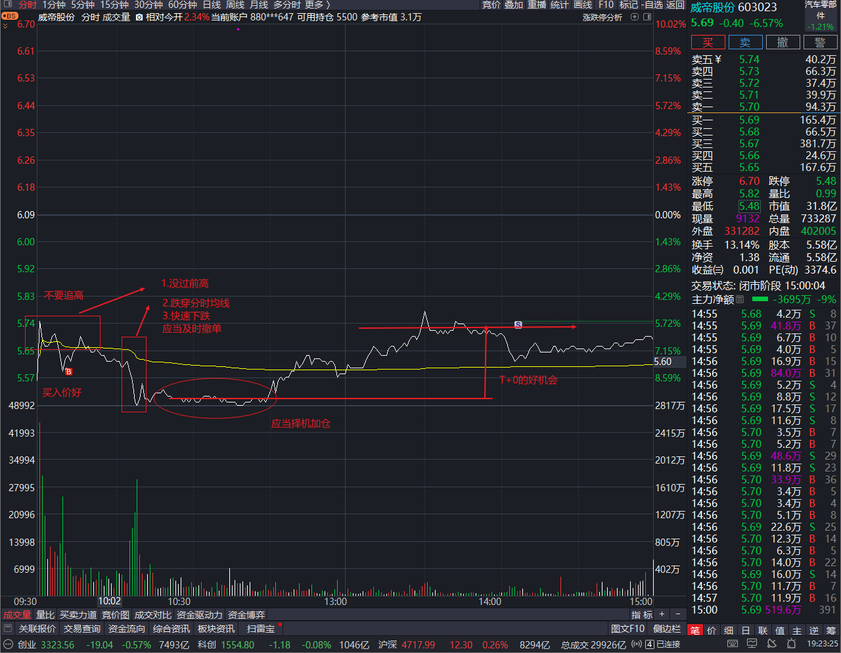The image size is (841, 653).
Task: Click the 撤 cancel order button
Action: 783,42
